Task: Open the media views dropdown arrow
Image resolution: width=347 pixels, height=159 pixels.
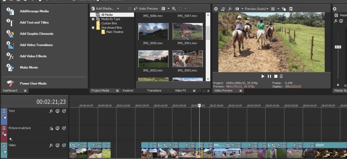Action: tap(168, 9)
